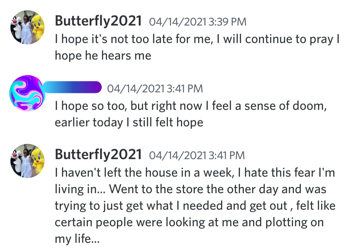Tap the line starting 'I hope so too'

(190, 106)
